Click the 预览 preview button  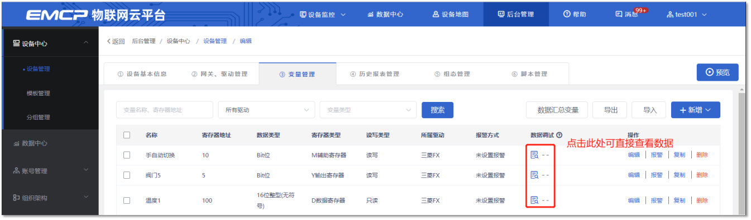coord(717,72)
